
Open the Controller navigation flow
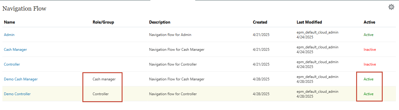click(x=12, y=64)
